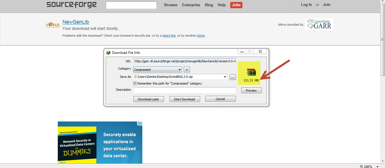Click the Download Later button
385x168 pixels.
click(149, 99)
